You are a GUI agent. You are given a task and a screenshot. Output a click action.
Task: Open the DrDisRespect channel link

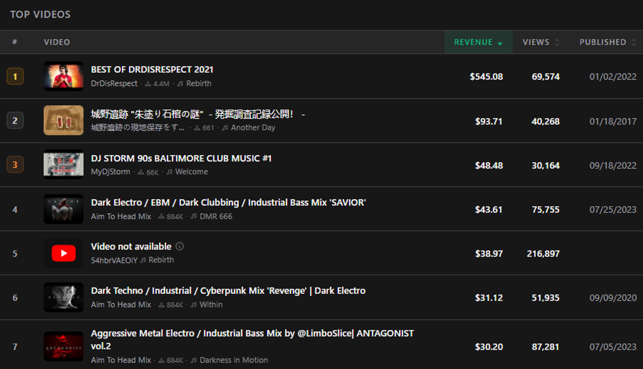(114, 83)
